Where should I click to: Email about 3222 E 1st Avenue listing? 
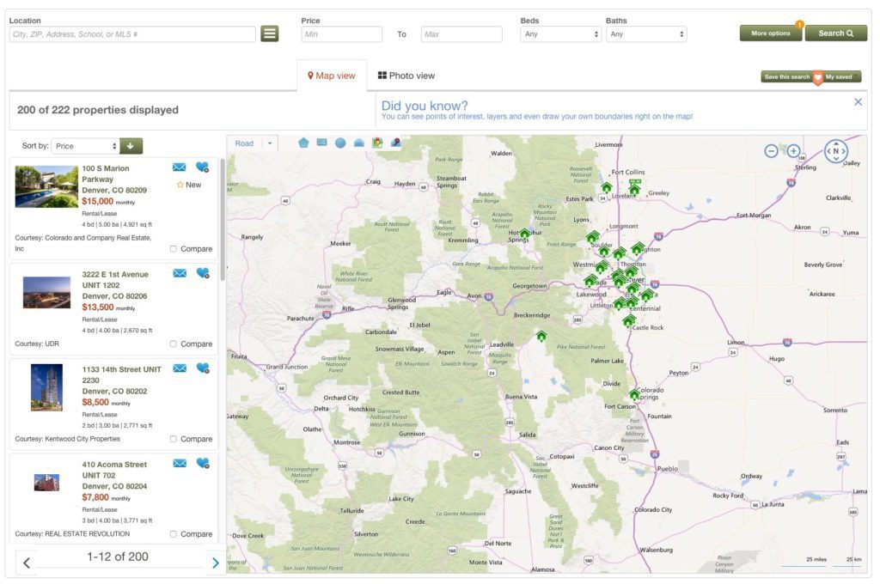click(x=180, y=272)
